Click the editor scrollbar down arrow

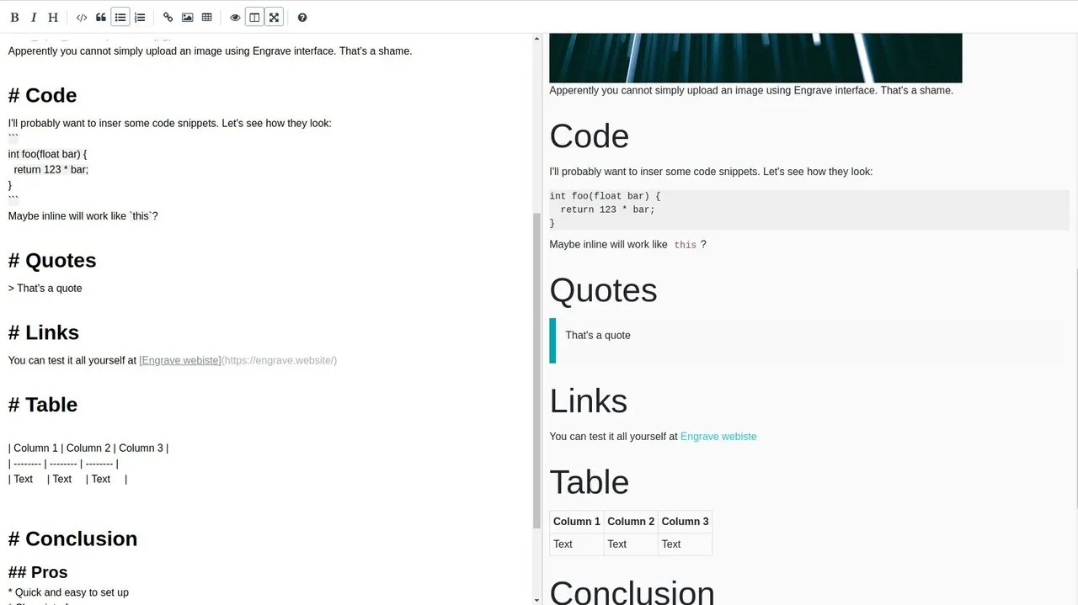click(537, 600)
